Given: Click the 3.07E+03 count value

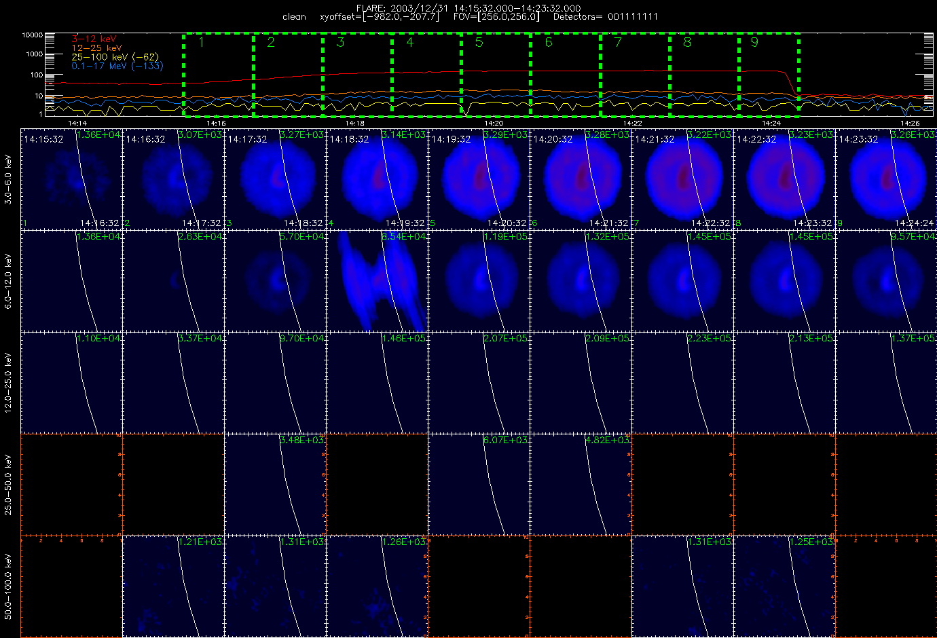Looking at the screenshot, I should [200, 135].
